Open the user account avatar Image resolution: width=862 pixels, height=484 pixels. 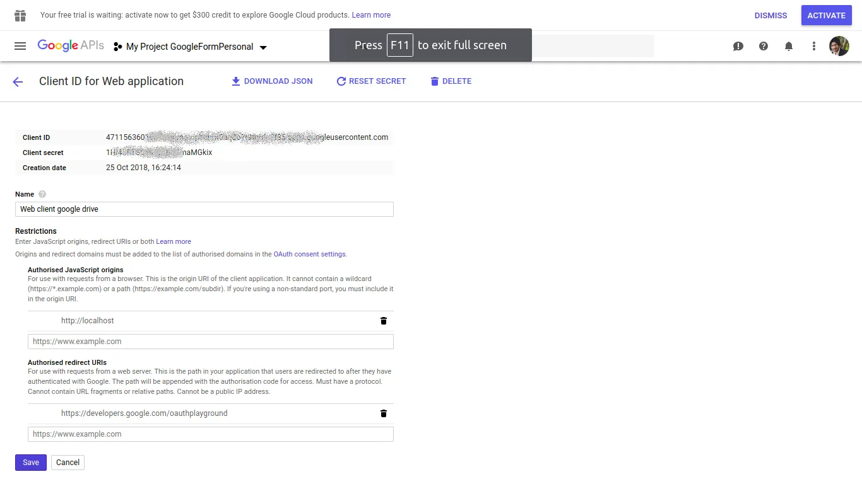pos(839,46)
